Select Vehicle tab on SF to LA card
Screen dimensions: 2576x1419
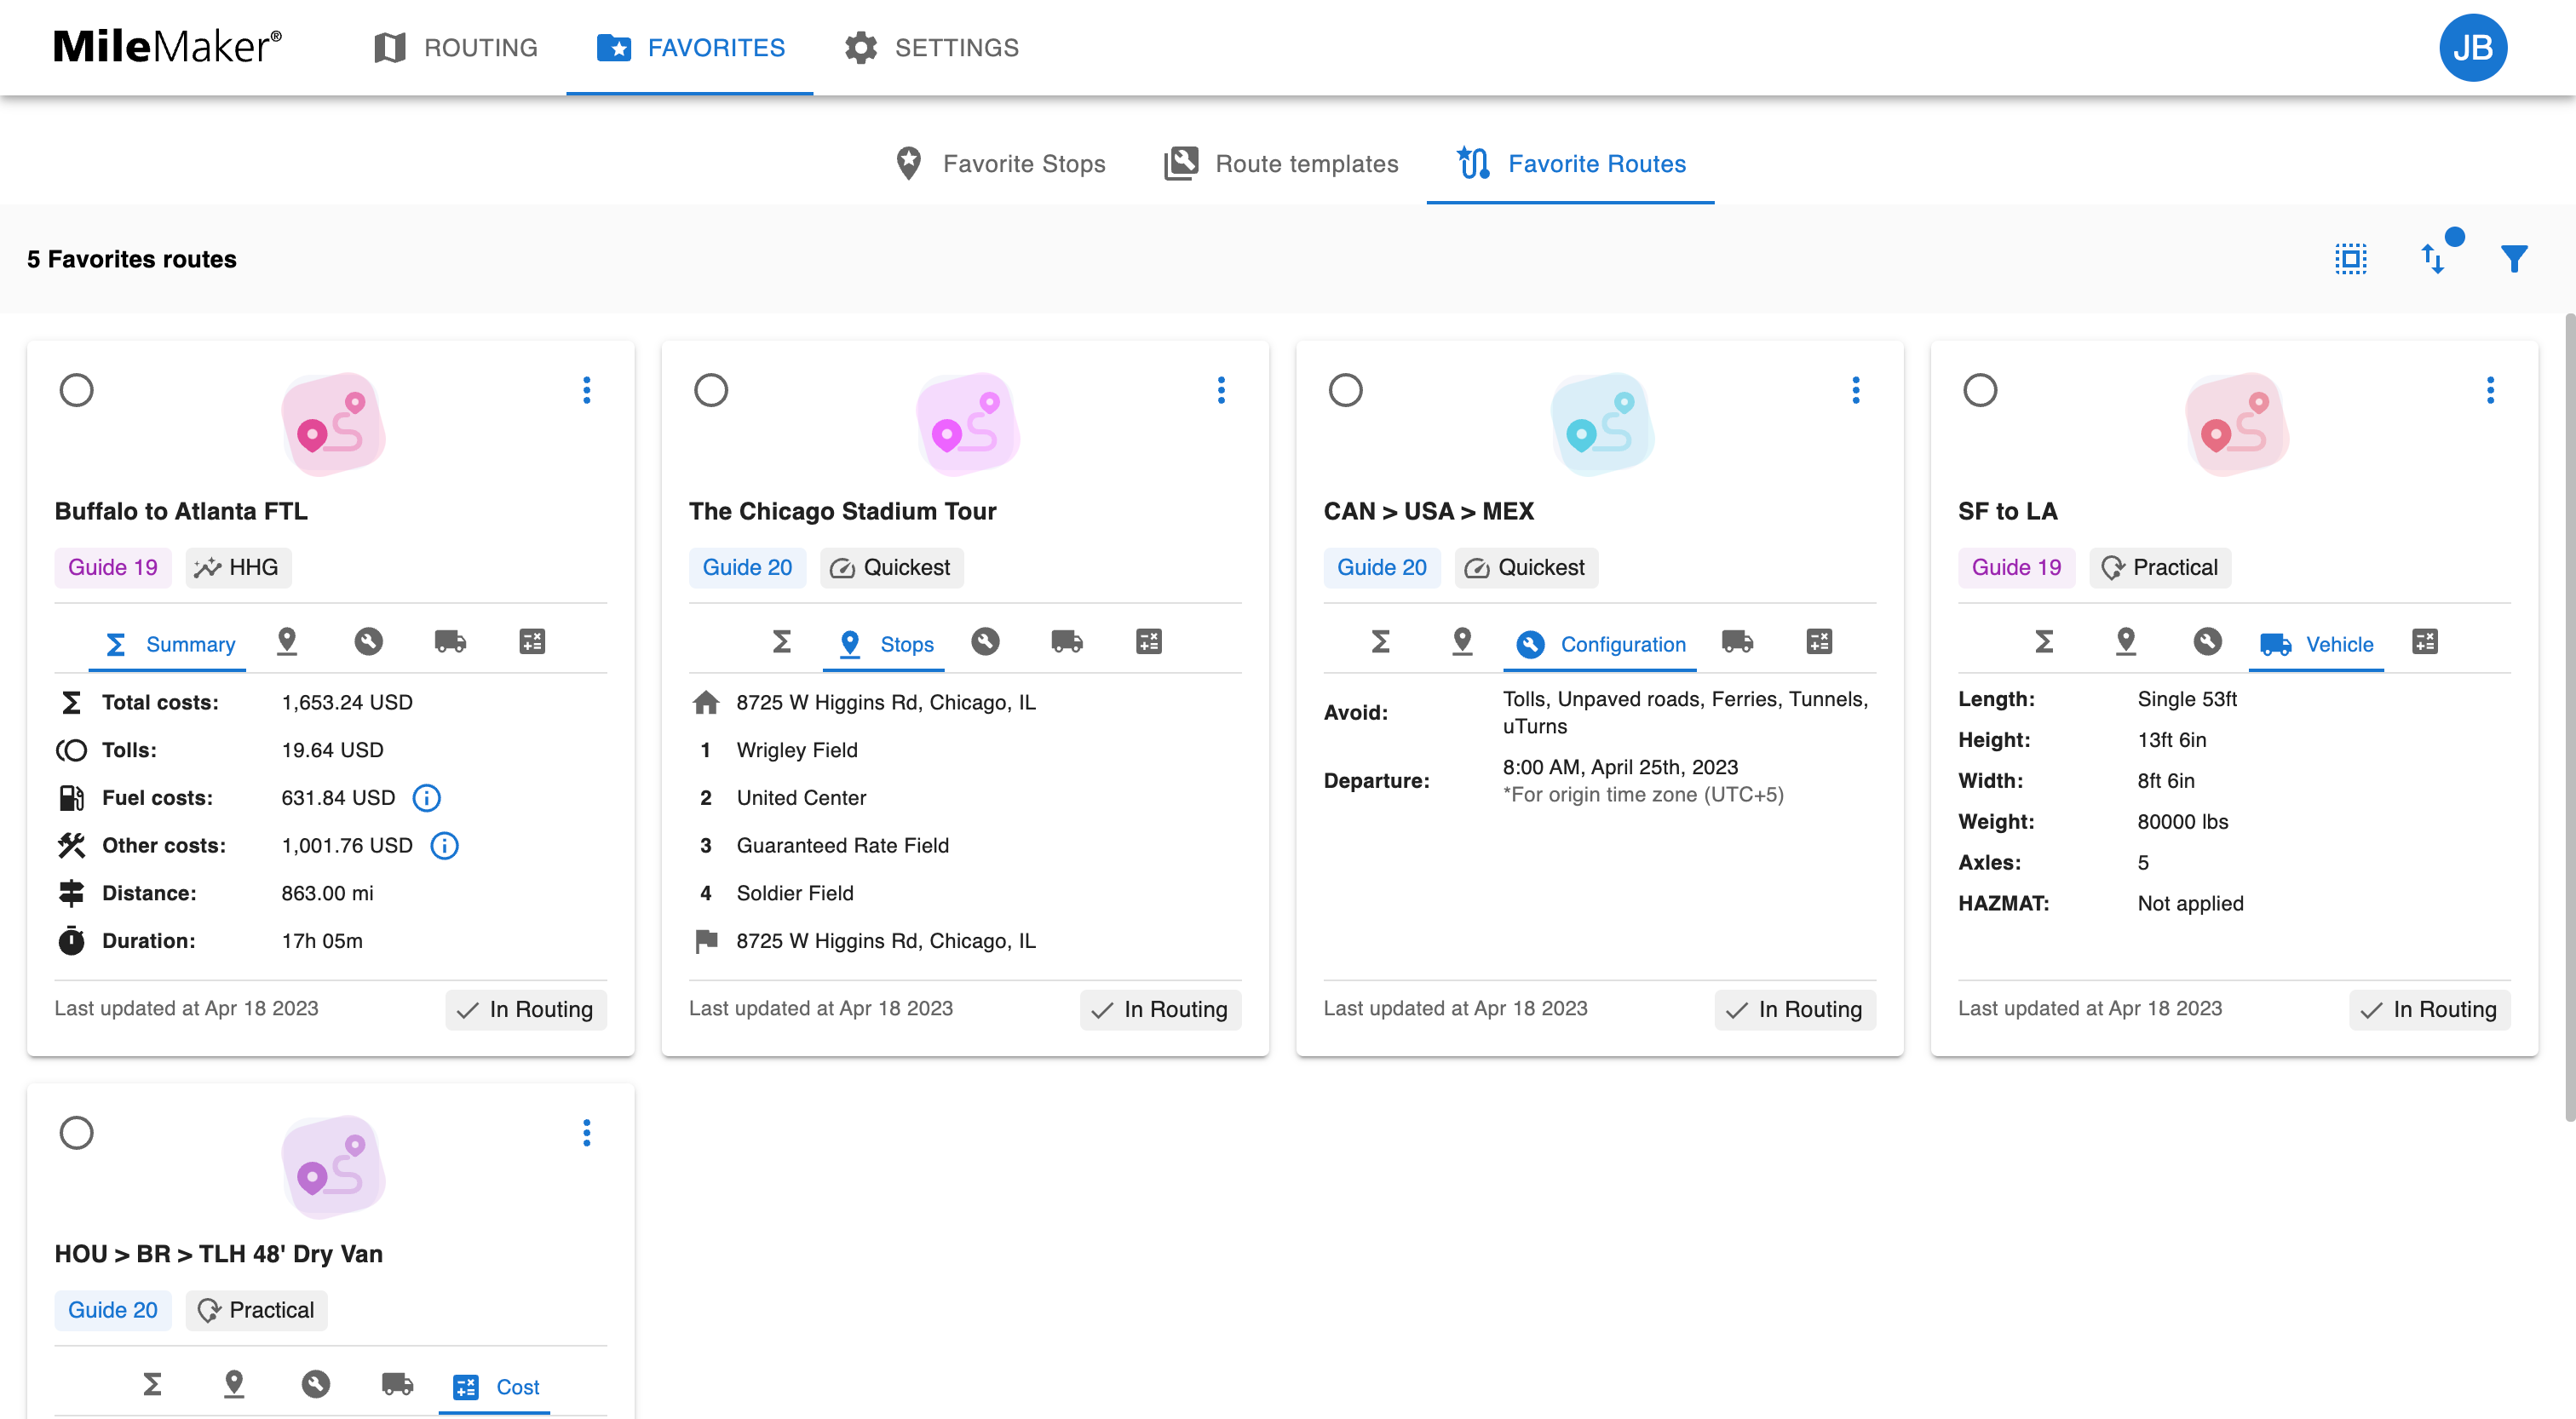[x=2316, y=644]
